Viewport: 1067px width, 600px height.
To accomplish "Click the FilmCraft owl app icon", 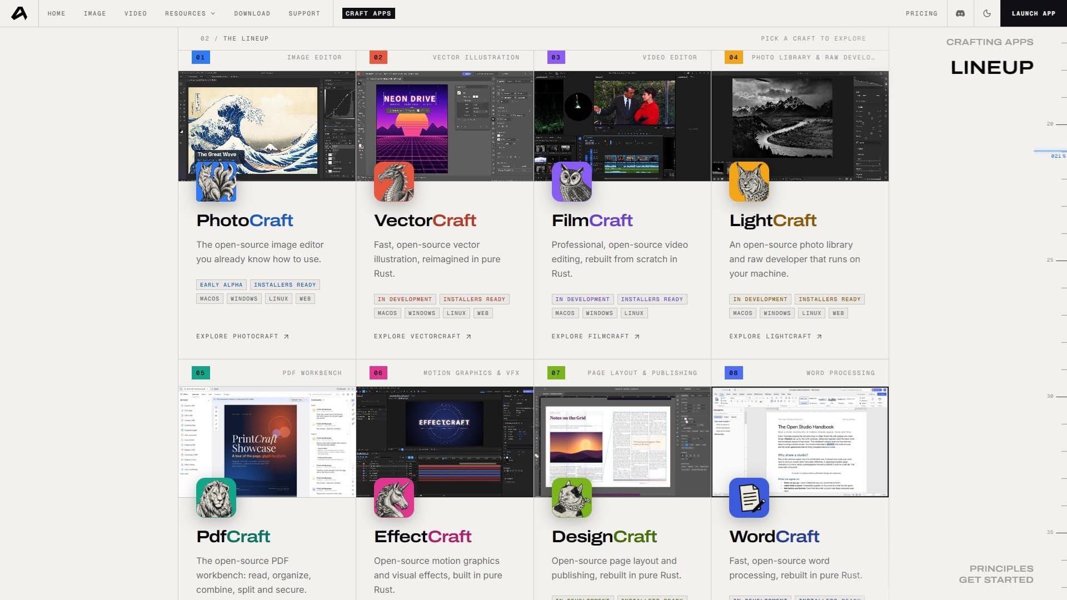I will tap(572, 182).
